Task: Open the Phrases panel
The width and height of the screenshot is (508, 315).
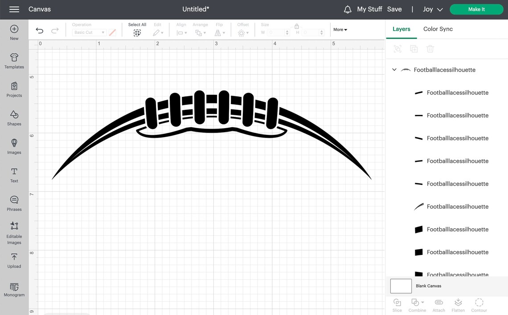Action: 14,202
